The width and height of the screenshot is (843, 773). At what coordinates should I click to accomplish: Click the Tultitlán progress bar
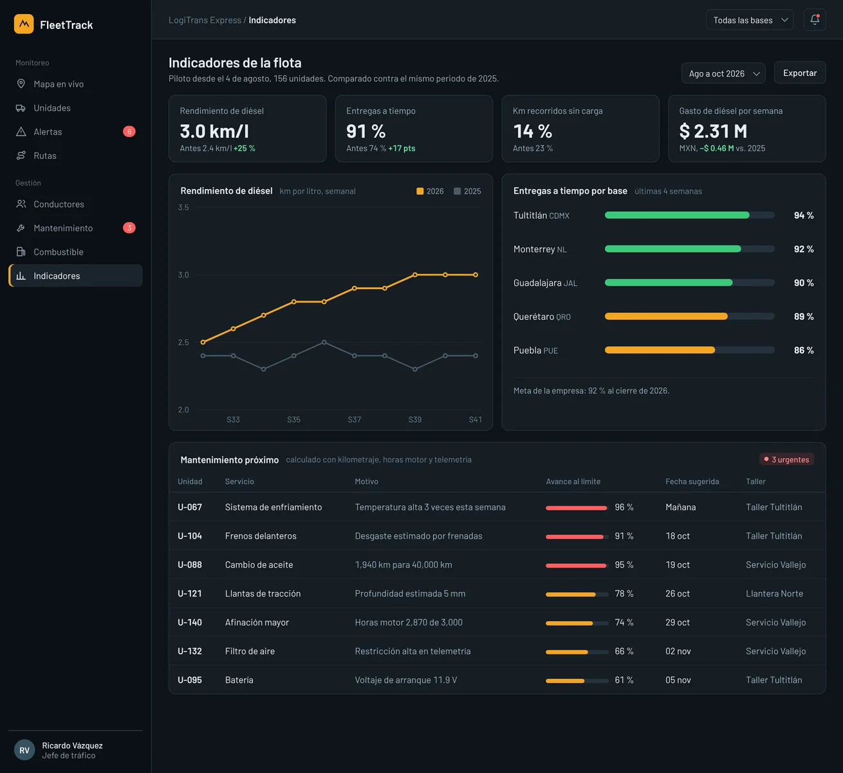click(x=690, y=215)
